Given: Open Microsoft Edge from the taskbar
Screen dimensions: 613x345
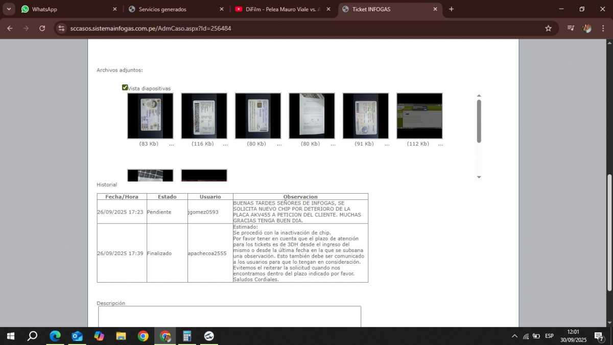Looking at the screenshot, I should tap(55, 336).
